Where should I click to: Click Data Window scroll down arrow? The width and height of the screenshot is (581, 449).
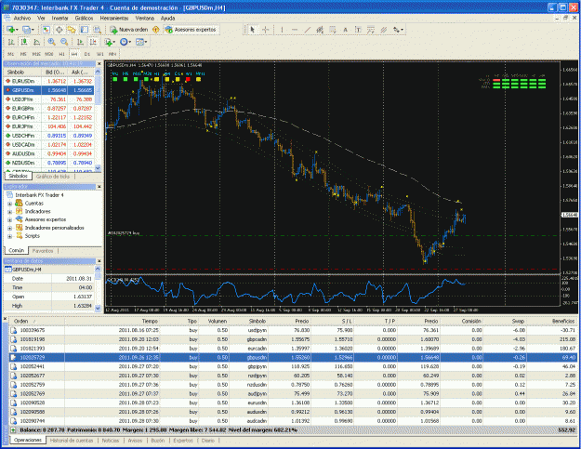(99, 308)
